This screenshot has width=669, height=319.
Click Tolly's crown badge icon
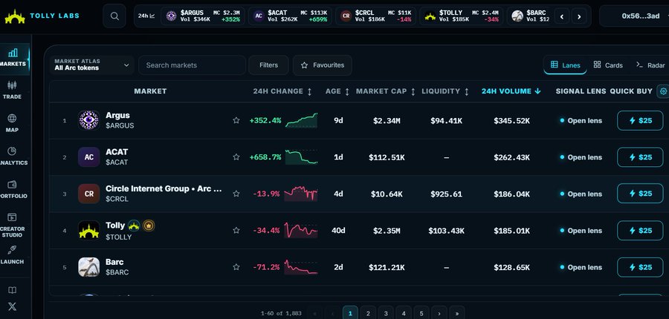click(149, 226)
